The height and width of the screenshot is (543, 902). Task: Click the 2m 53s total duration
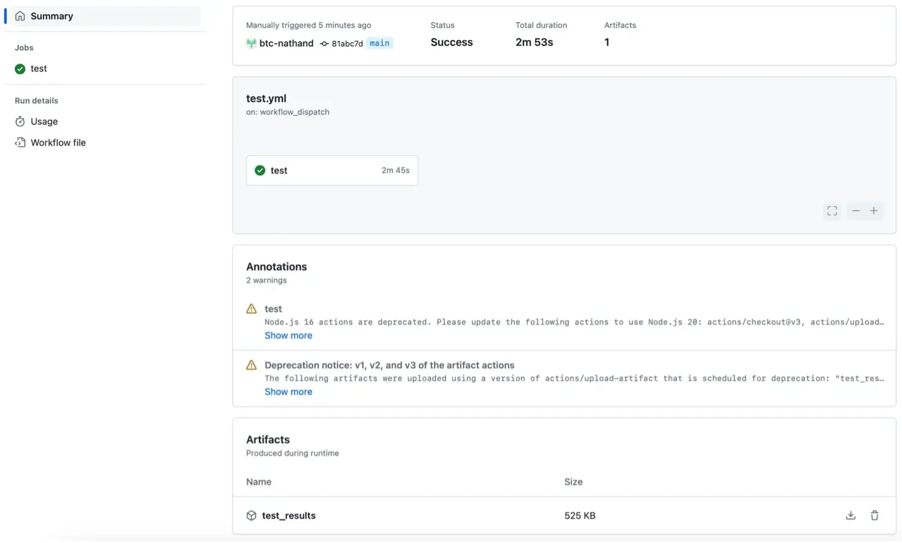[x=534, y=42]
